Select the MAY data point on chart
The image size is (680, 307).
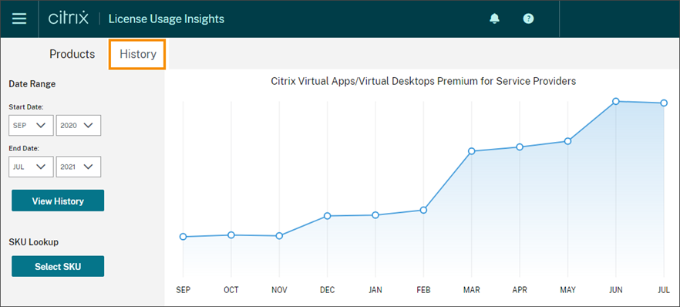tap(567, 141)
